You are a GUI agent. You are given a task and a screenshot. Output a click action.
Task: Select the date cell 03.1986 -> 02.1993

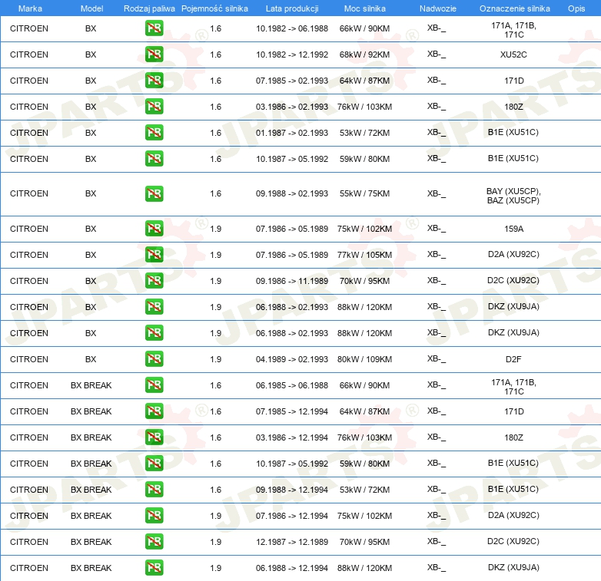pyautogui.click(x=292, y=107)
